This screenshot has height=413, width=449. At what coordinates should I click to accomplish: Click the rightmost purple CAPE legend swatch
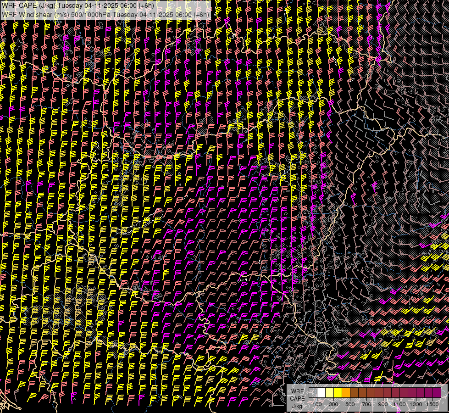(437, 392)
